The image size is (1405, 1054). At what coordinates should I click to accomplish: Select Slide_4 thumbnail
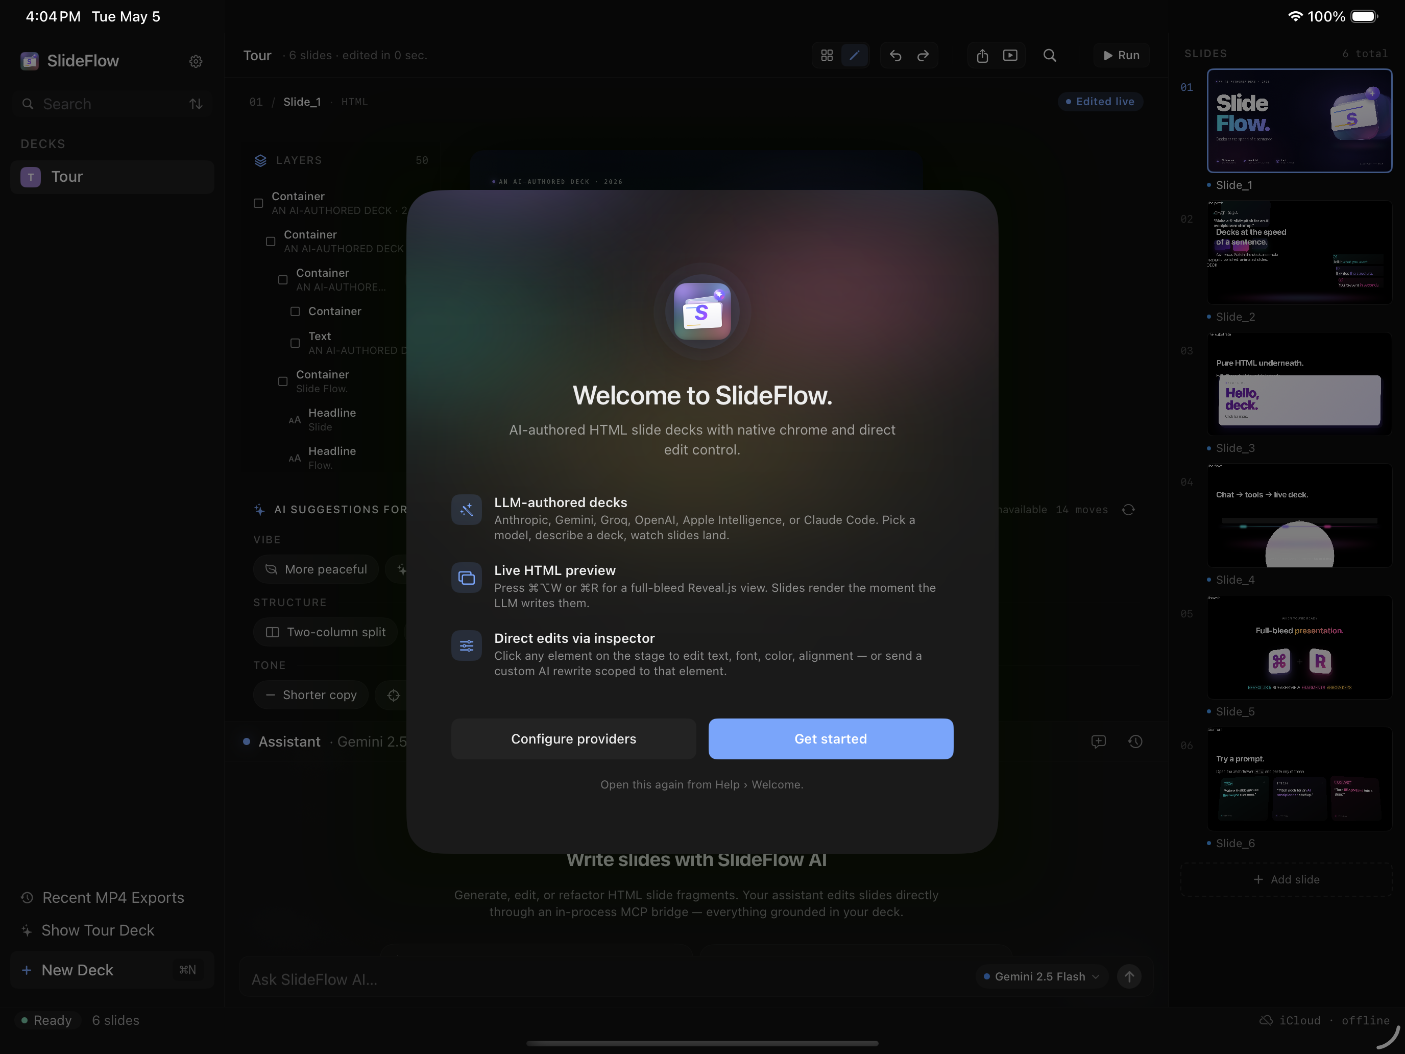[x=1299, y=515]
